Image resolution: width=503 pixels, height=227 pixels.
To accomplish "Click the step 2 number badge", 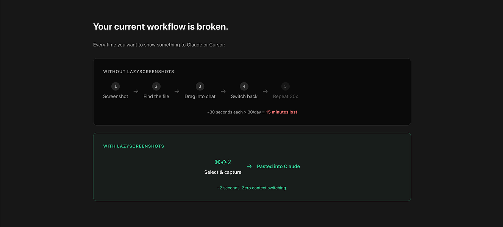I will point(156,86).
